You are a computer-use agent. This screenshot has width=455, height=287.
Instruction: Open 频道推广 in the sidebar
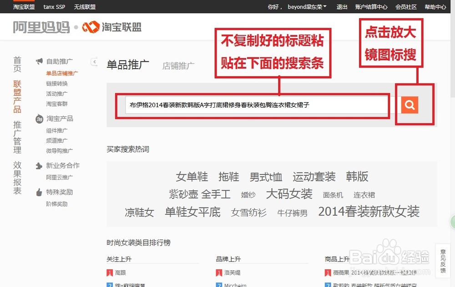point(57,140)
